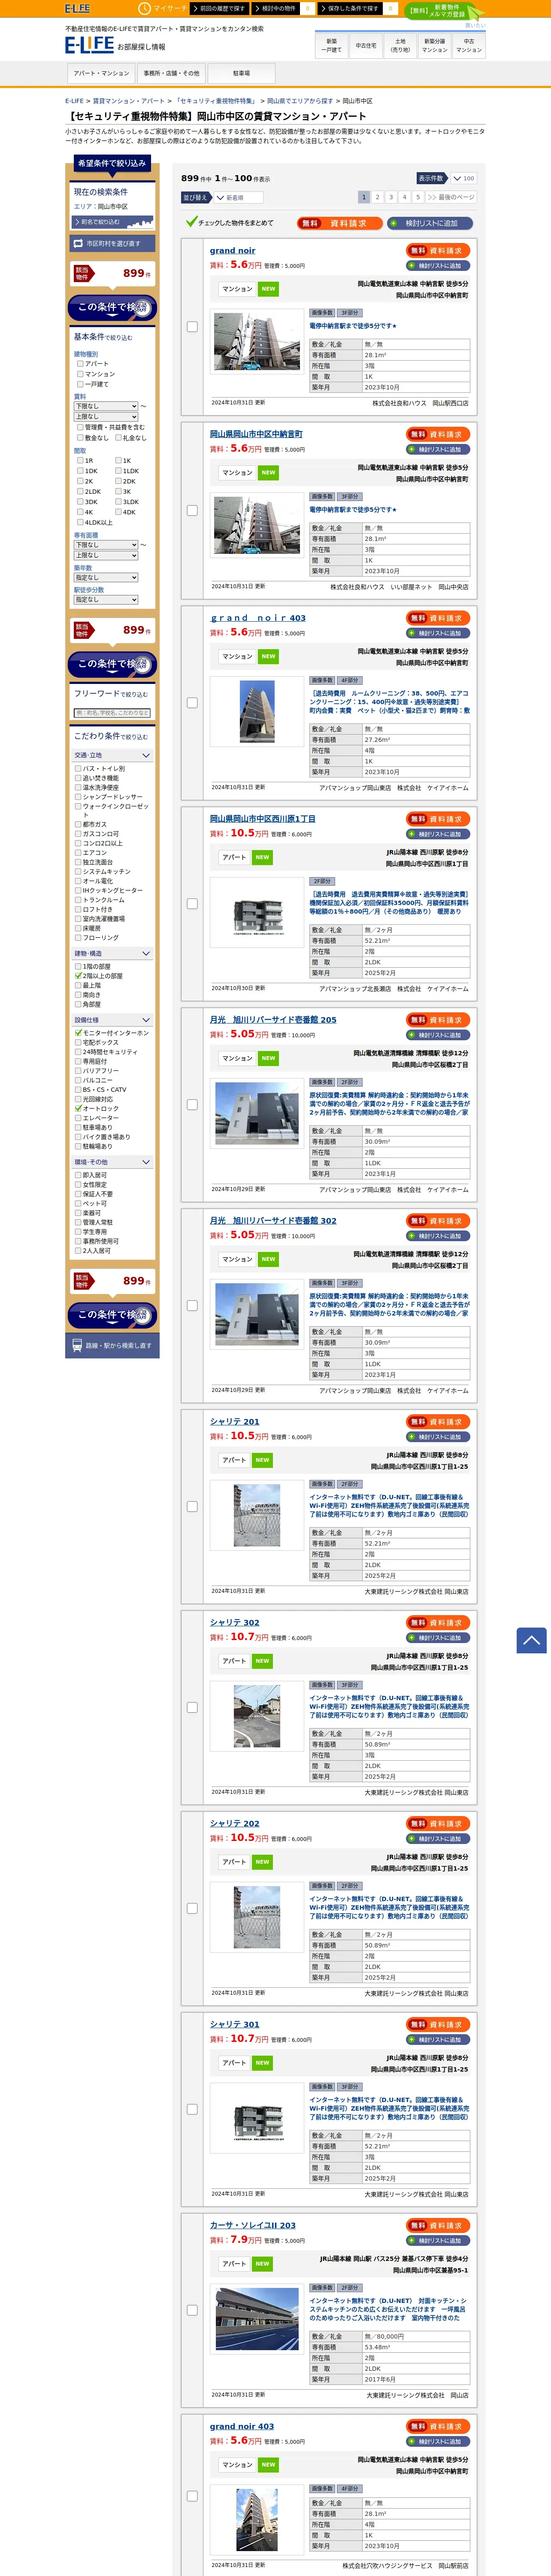Screen dimensions: 551x2576
Task: Add grand noir 403 (4階, 27.26m²) listing to 検討リスト
Action: coord(438,633)
